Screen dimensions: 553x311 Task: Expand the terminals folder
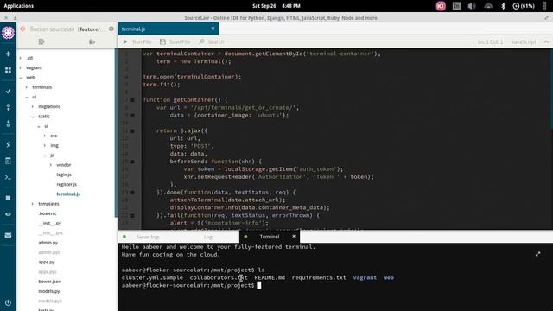pos(27,87)
